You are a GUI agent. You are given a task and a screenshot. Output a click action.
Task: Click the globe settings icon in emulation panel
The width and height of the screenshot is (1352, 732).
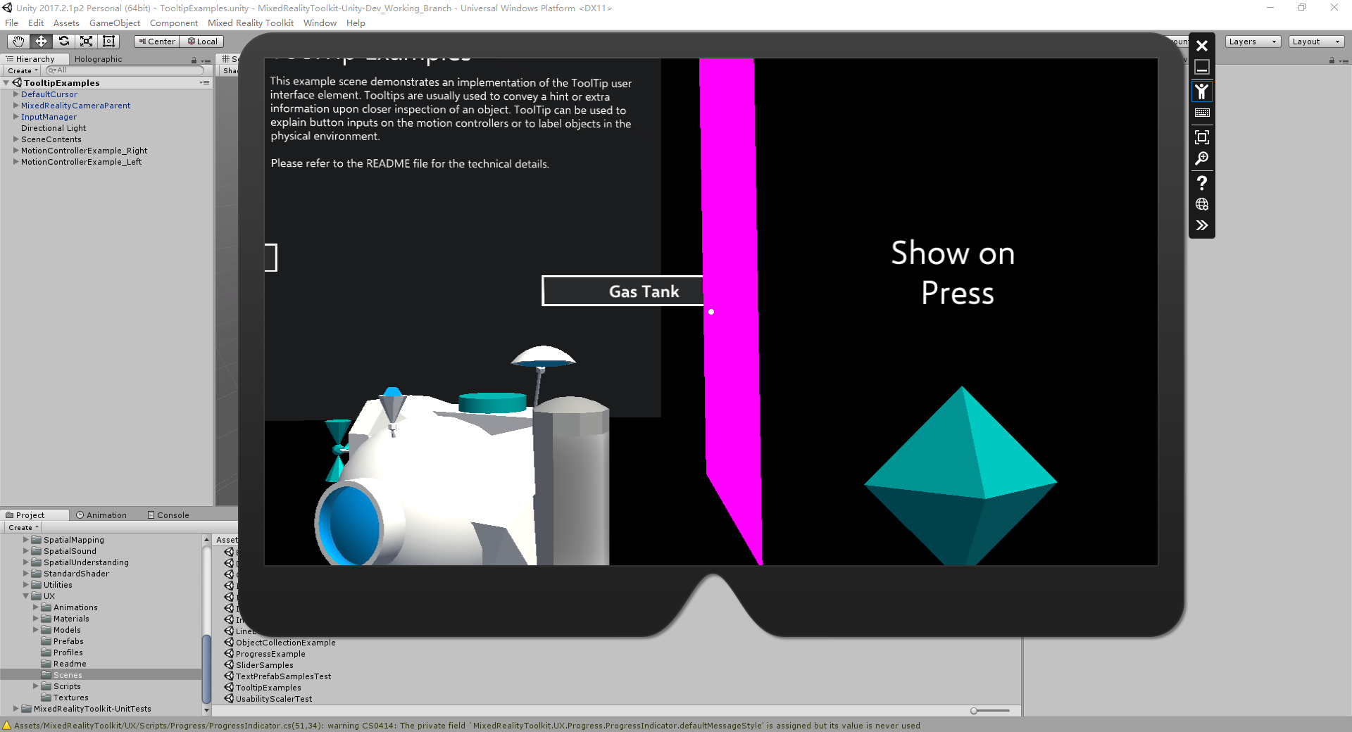coord(1202,204)
